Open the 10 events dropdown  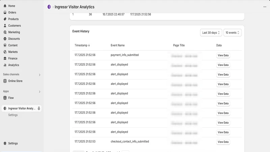[233, 32]
